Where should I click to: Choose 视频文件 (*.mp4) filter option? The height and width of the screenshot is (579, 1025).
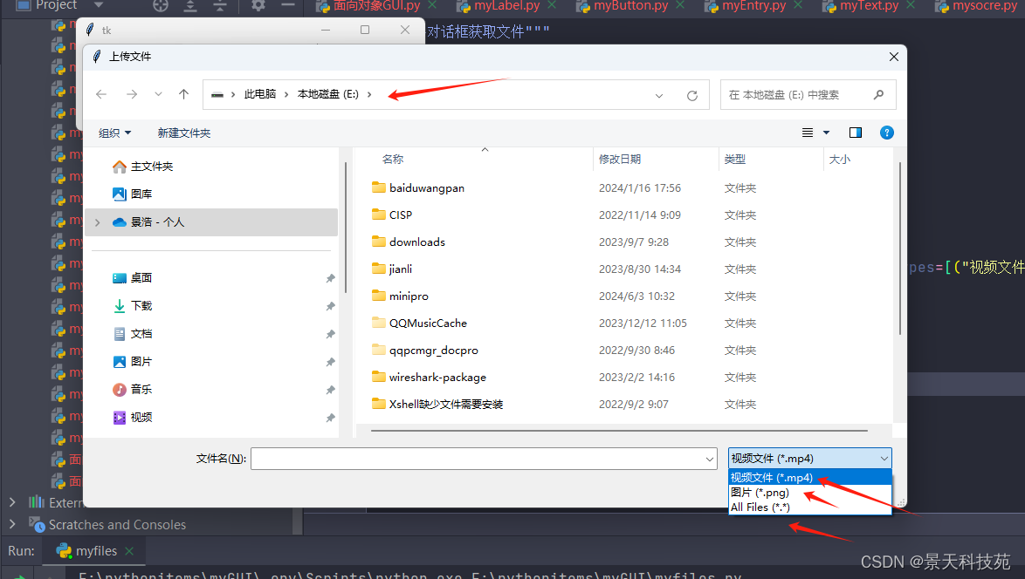[x=810, y=478]
